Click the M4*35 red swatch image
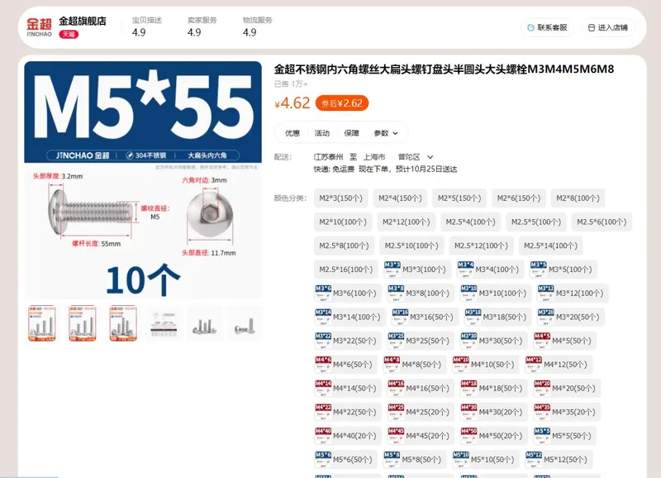Image resolution: width=661 pixels, height=478 pixels. point(542,412)
